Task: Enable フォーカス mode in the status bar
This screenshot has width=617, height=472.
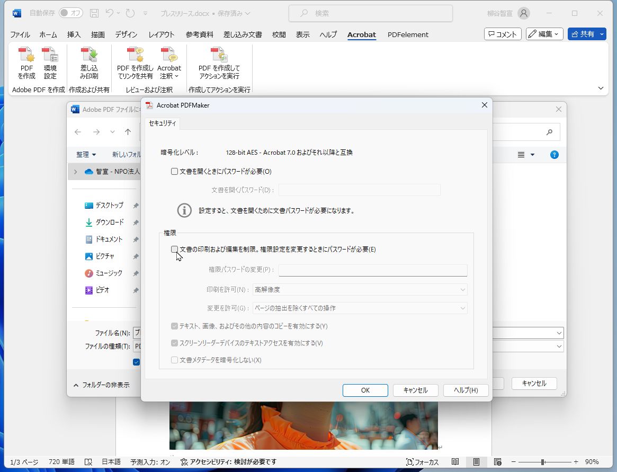Action: [423, 461]
